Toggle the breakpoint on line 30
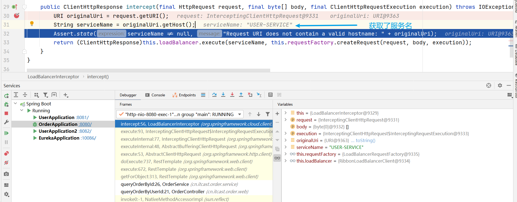 [17, 16]
